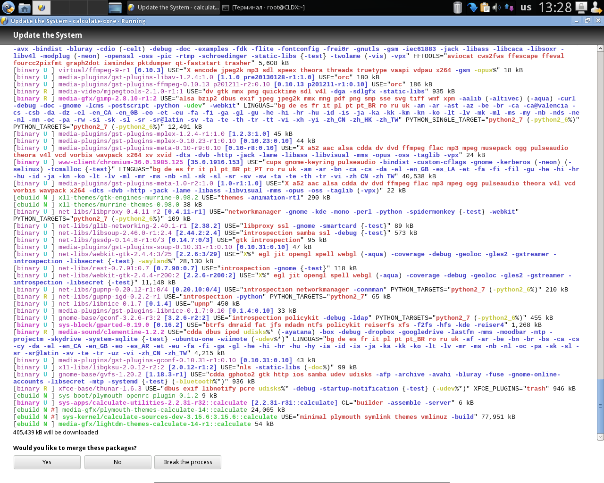This screenshot has width=604, height=483.
Task: Click the media-video/mjpegtools-2.1.0-r1:1 package text
Action: (121, 92)
